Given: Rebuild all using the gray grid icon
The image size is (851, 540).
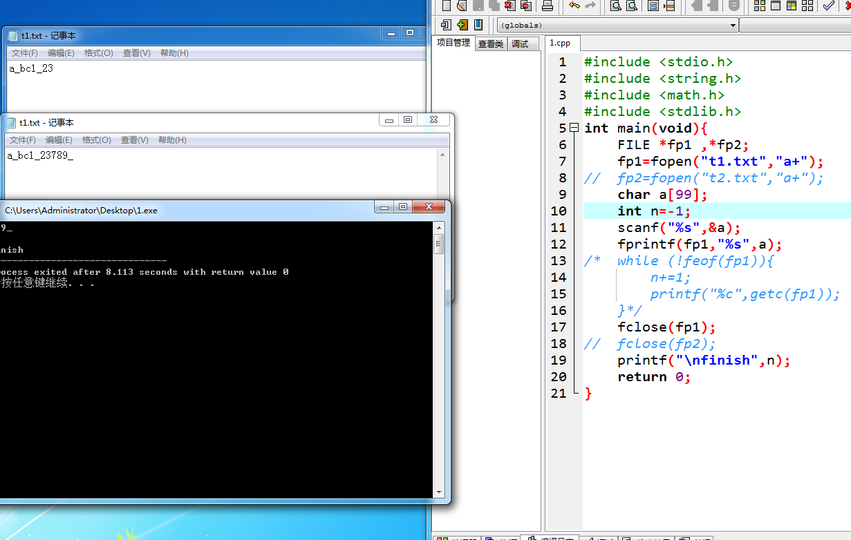Looking at the screenshot, I should (x=807, y=6).
